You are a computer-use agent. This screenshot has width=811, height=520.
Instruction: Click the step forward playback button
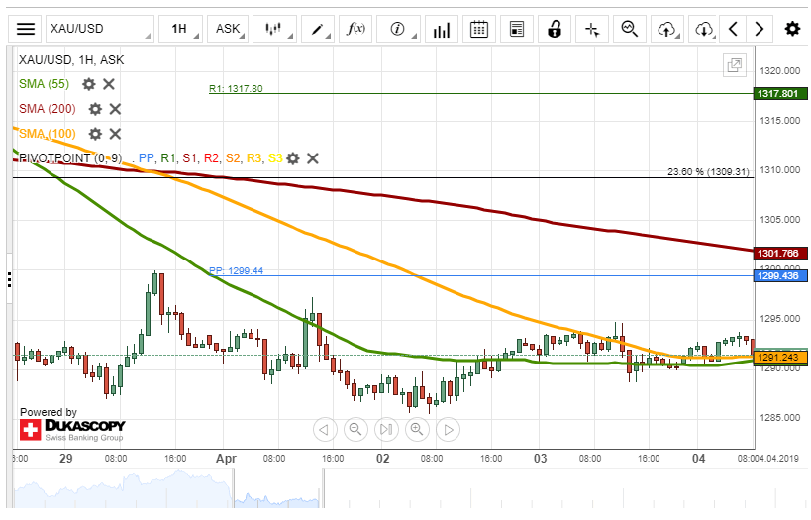point(448,430)
